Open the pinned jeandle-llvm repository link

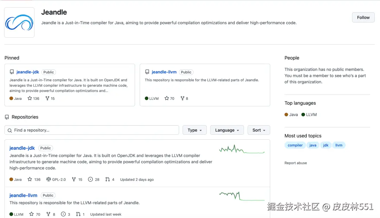click(164, 72)
